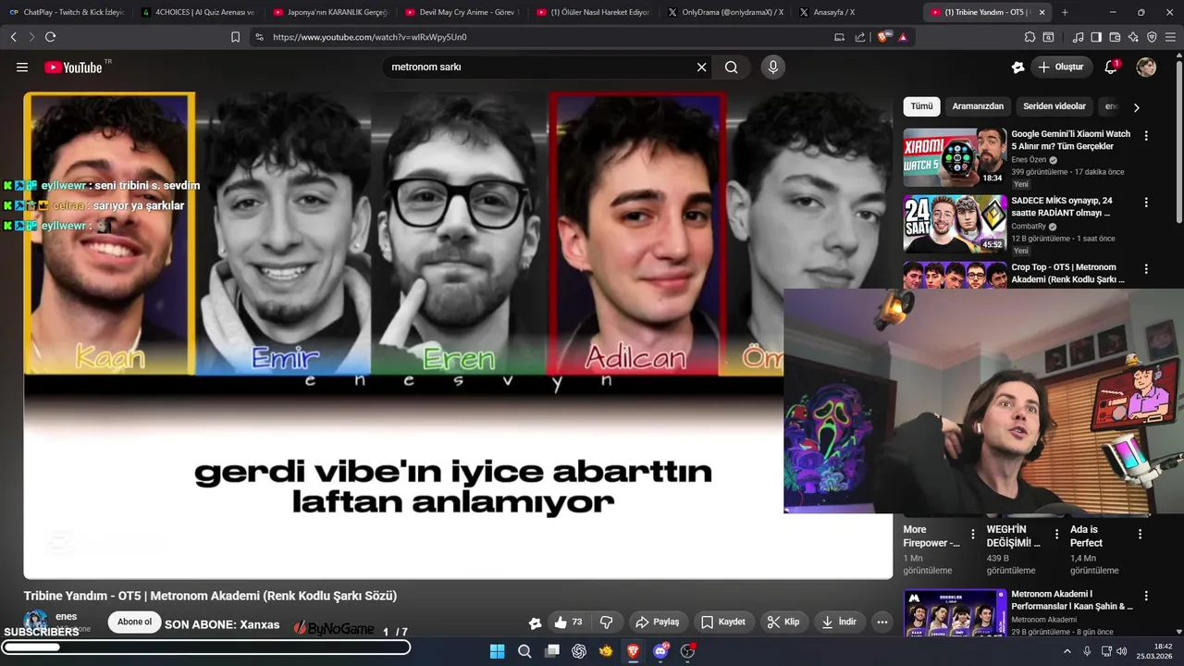Open options for the WEGH'İN DEĞİŞİMİ video
Image resolution: width=1184 pixels, height=666 pixels.
[x=1055, y=534]
